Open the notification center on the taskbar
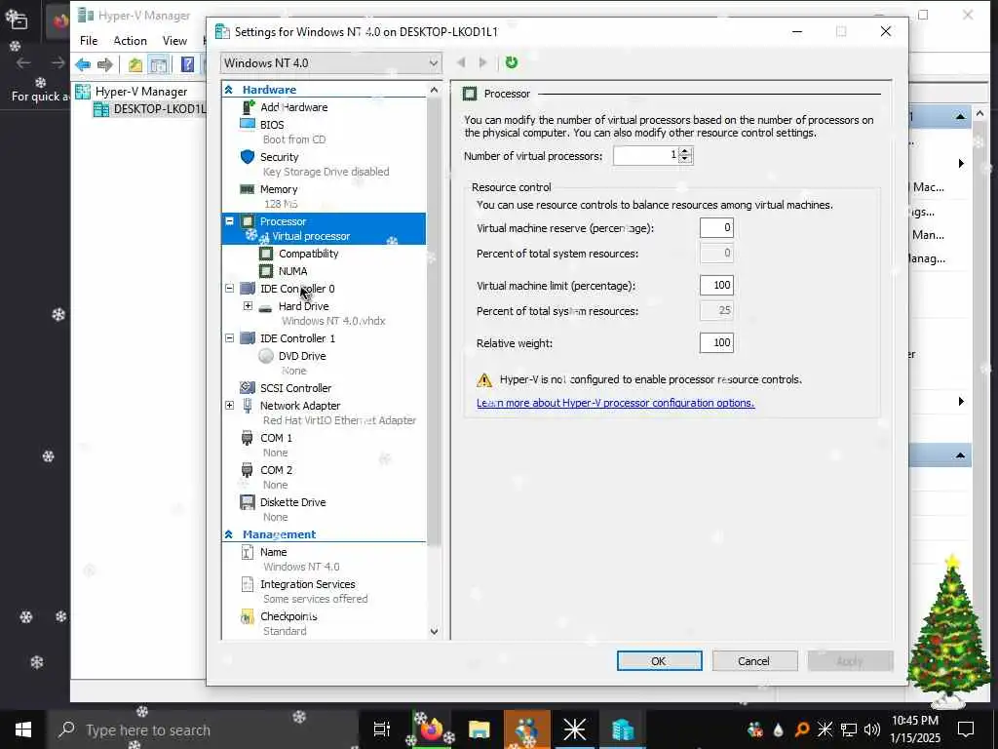The height and width of the screenshot is (749, 998). coord(966,729)
